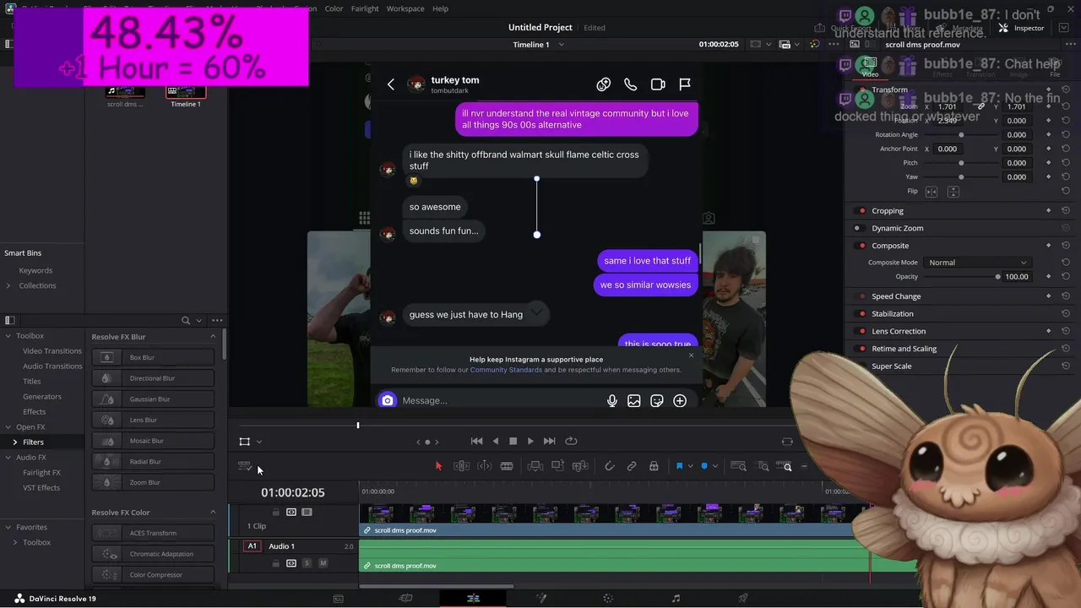Image resolution: width=1081 pixels, height=608 pixels.
Task: Reset the Opacity value
Action: tap(1066, 277)
